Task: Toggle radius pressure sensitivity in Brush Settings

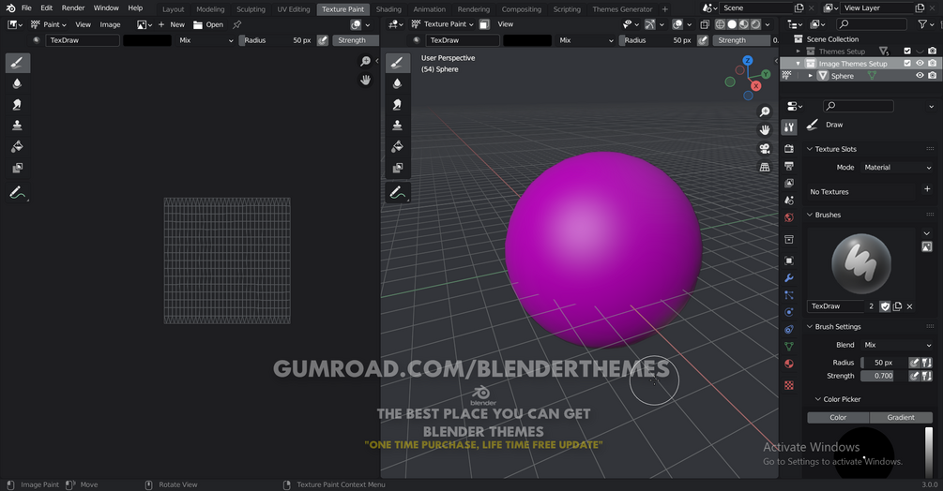Action: (x=914, y=363)
